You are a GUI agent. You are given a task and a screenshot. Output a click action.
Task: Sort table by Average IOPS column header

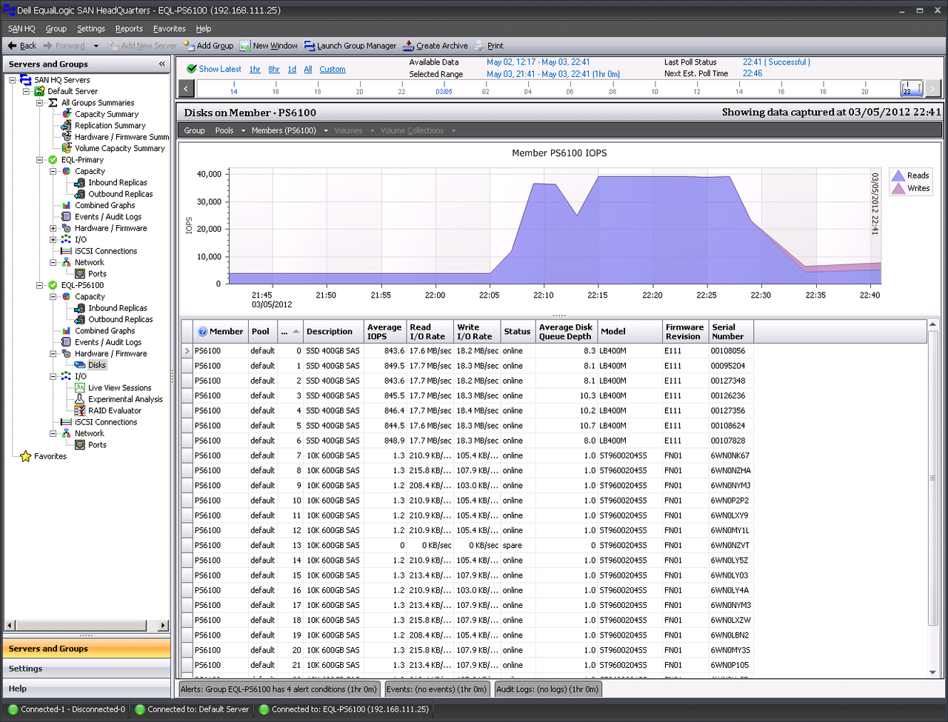pos(385,332)
